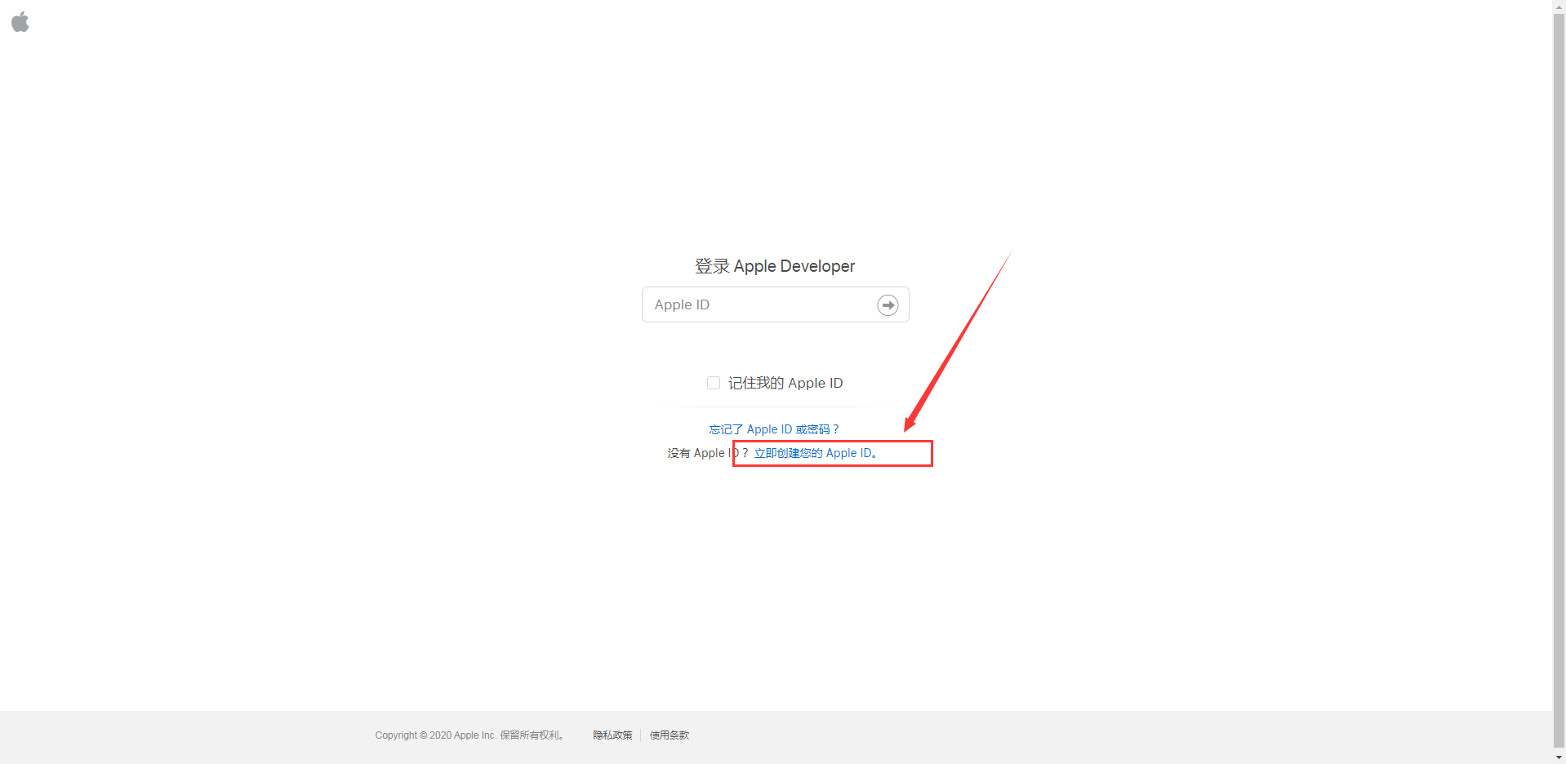Open the 使用条款 footer link

[670, 735]
